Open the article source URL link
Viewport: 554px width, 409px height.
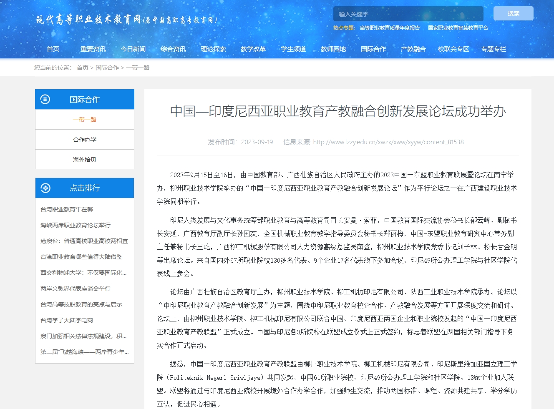388,142
